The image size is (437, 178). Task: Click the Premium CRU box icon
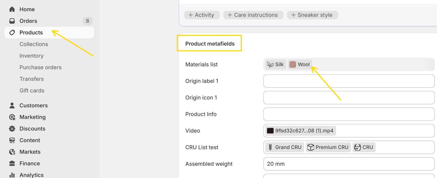311,147
